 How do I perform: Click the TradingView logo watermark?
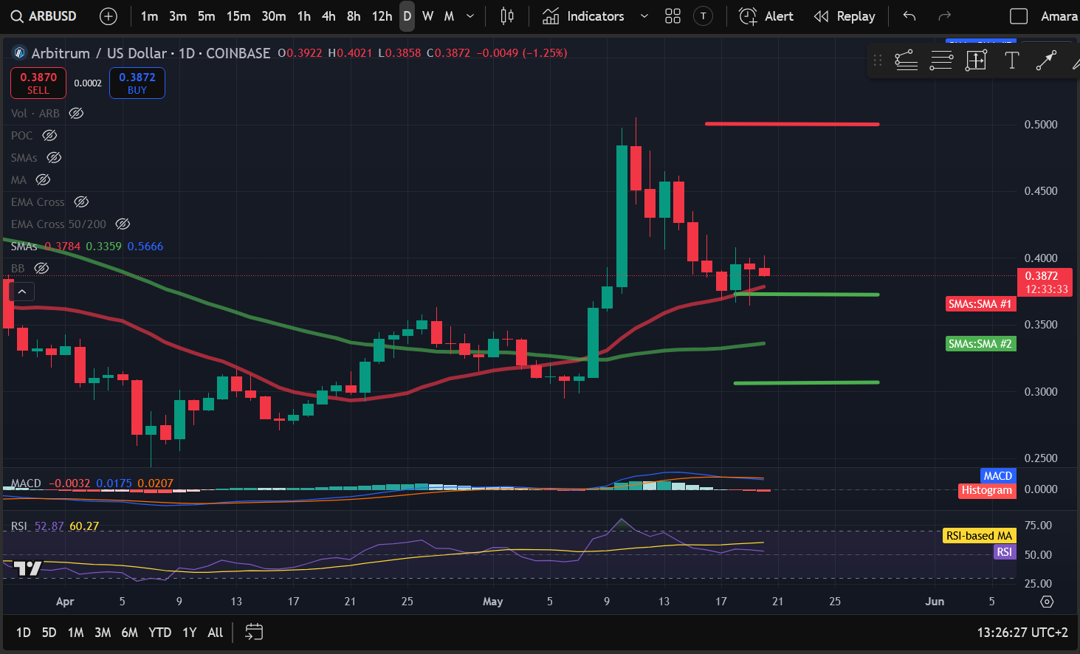(x=27, y=568)
